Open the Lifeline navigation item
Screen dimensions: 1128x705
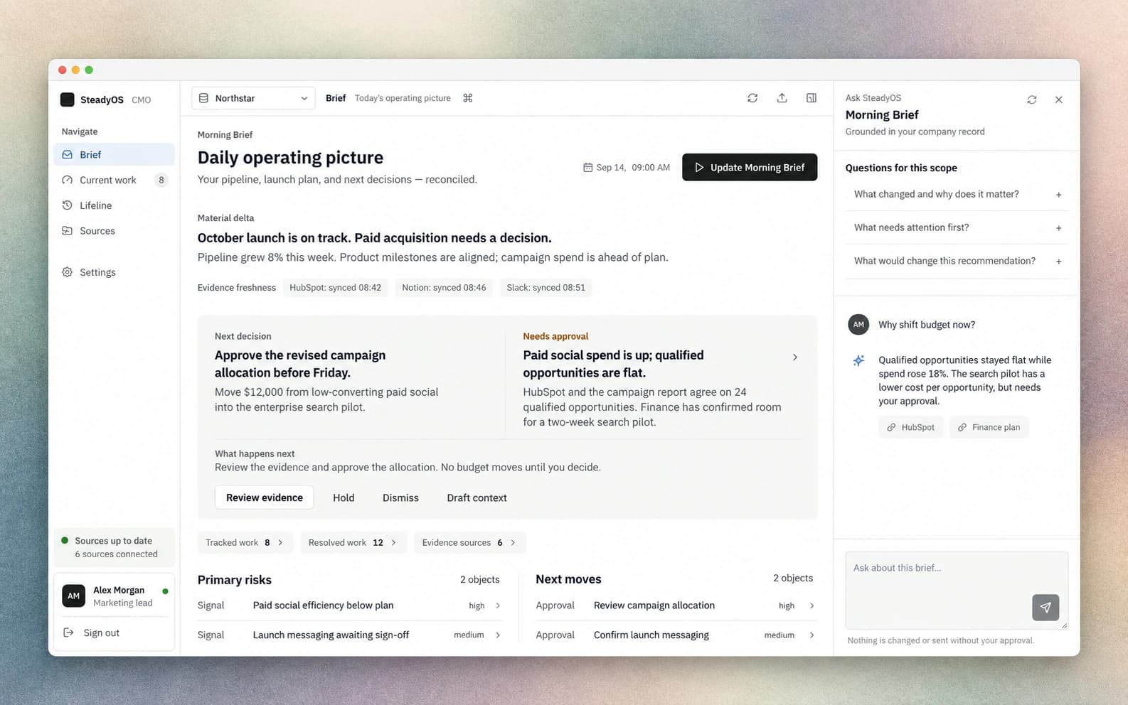pos(114,205)
